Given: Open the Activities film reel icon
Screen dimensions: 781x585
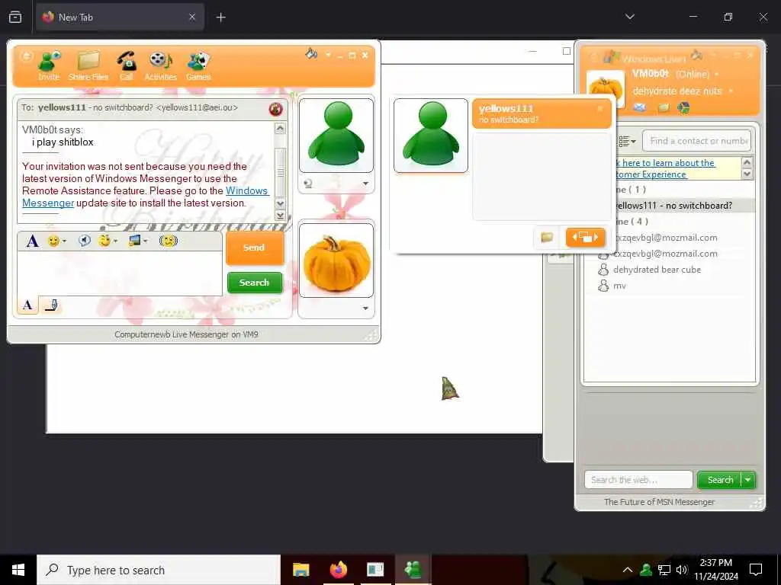Looking at the screenshot, I should pyautogui.click(x=160, y=66).
